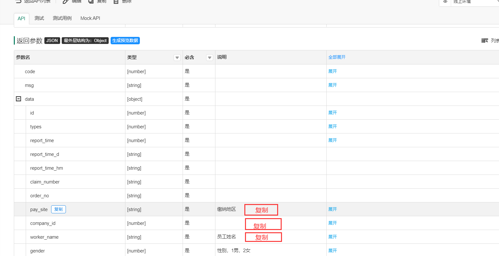Expand the company_id row via 展开
Screen dimensions: 499x256
tap(332, 223)
